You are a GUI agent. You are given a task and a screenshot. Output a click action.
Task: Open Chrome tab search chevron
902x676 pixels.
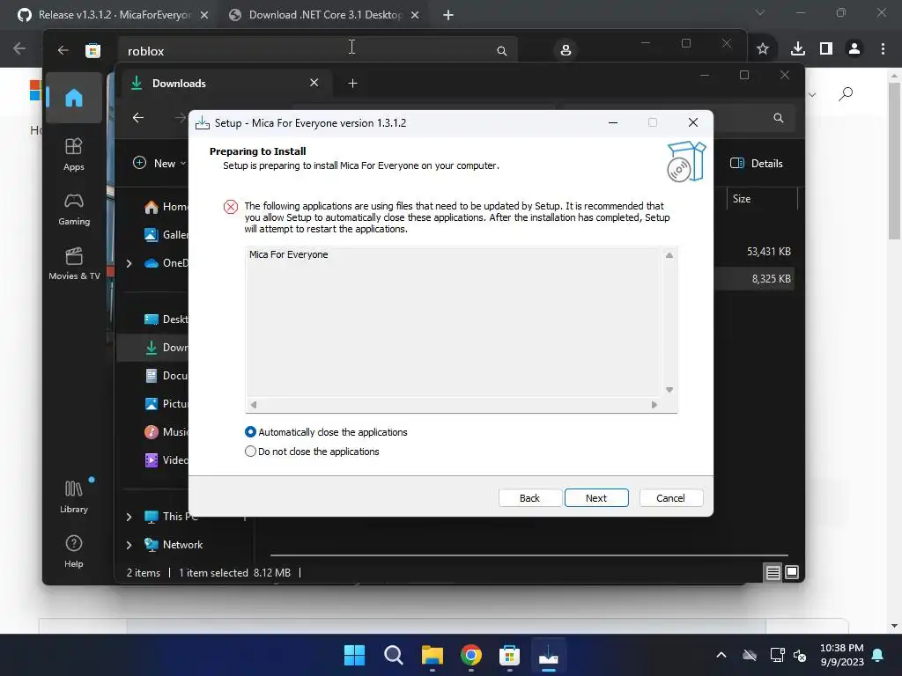click(x=760, y=12)
